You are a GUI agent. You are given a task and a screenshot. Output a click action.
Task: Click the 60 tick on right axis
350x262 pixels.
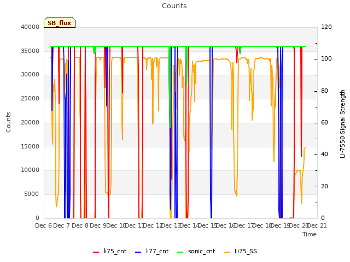click(324, 122)
